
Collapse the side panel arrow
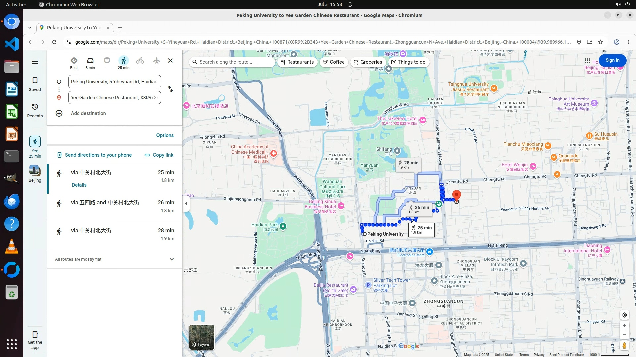tap(186, 204)
